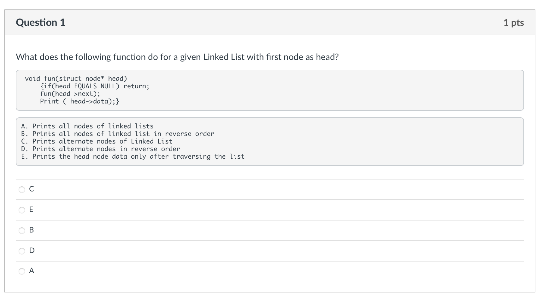
Task: Click the void fun(struct node* head) code line
Action: pos(76,79)
